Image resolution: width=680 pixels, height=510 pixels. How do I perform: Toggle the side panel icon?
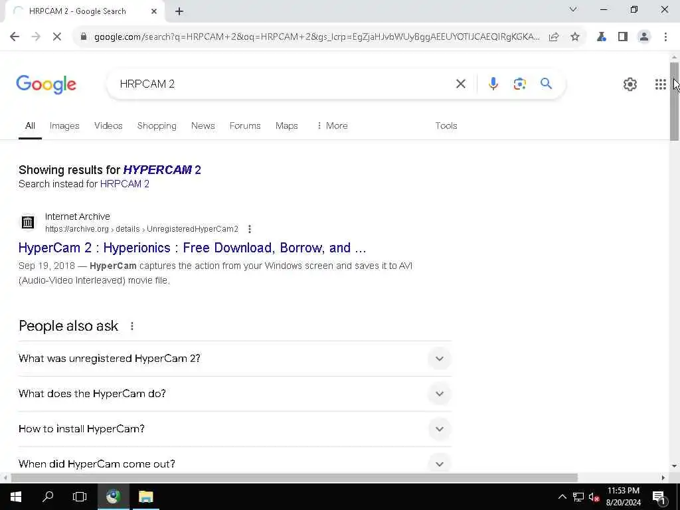(623, 37)
